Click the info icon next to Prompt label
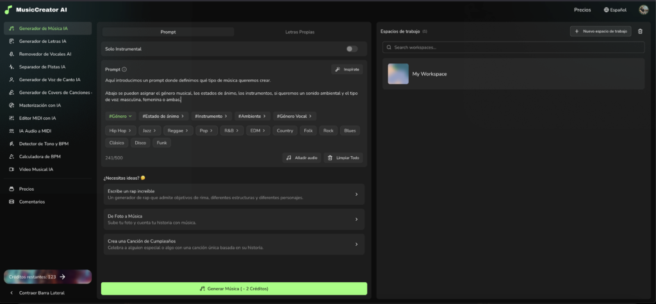 point(124,69)
